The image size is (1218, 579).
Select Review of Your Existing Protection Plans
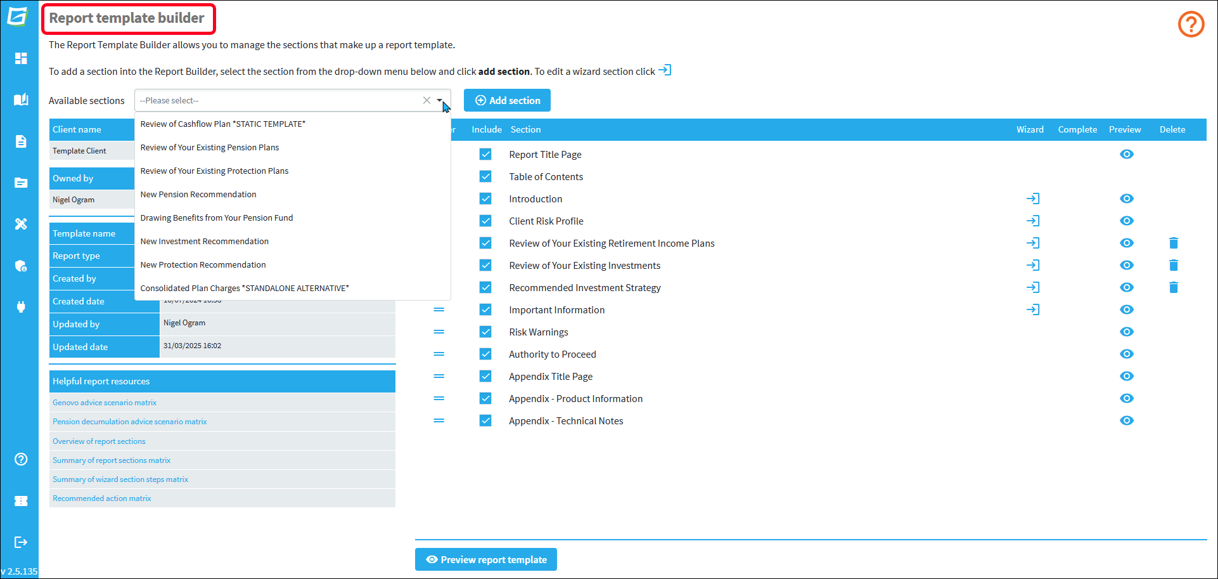tap(292, 171)
